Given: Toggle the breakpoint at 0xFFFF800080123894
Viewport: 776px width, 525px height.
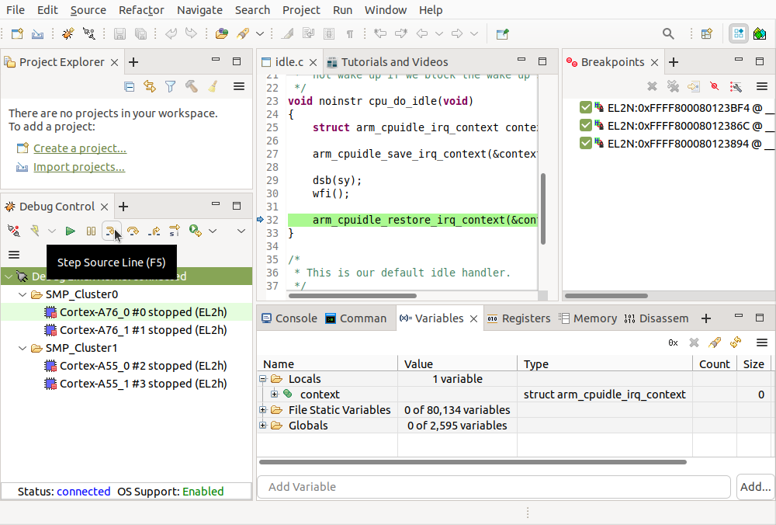Looking at the screenshot, I should click(586, 143).
